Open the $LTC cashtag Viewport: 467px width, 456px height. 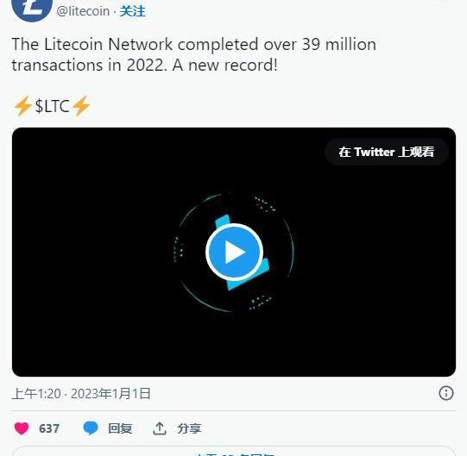point(52,106)
